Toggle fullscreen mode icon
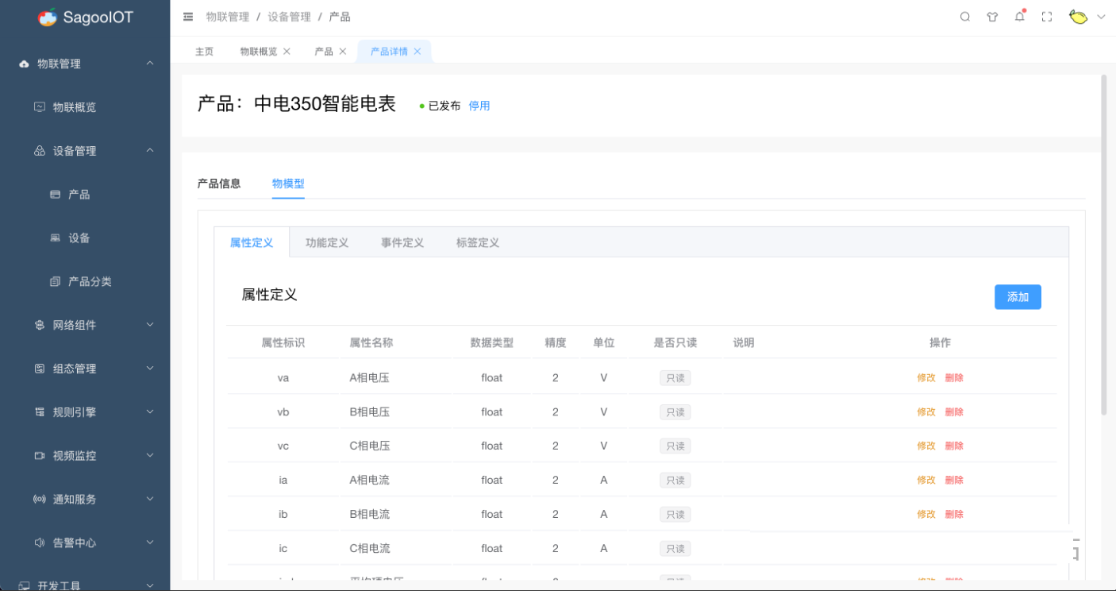This screenshot has width=1116, height=591. pos(1047,17)
